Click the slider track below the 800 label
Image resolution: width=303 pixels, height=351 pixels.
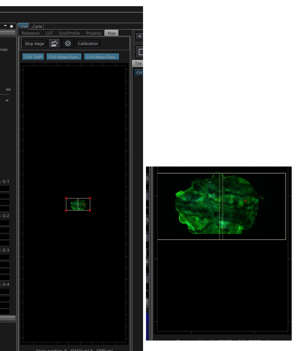[5, 94]
